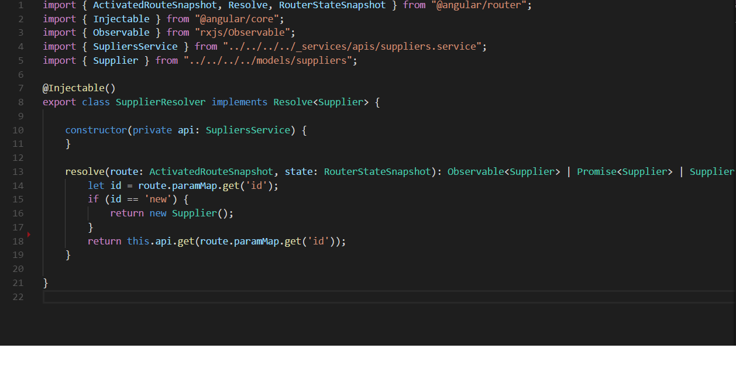Click the Supplier import on line 5
The image size is (736, 379).
(115, 60)
